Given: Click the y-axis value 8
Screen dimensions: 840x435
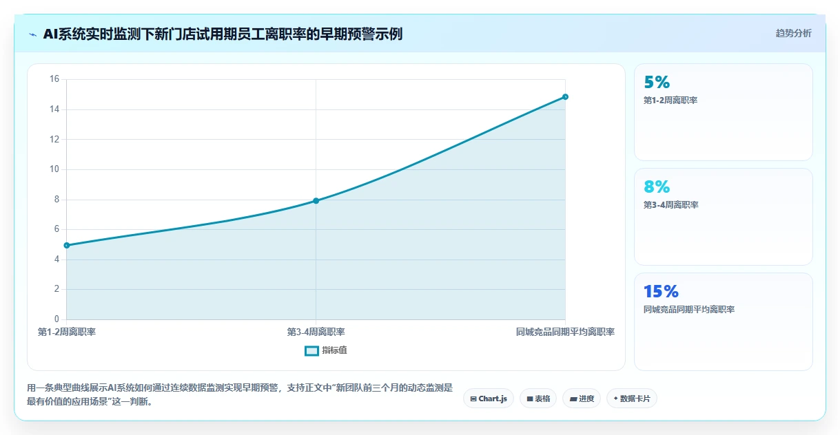Looking at the screenshot, I should tap(57, 200).
